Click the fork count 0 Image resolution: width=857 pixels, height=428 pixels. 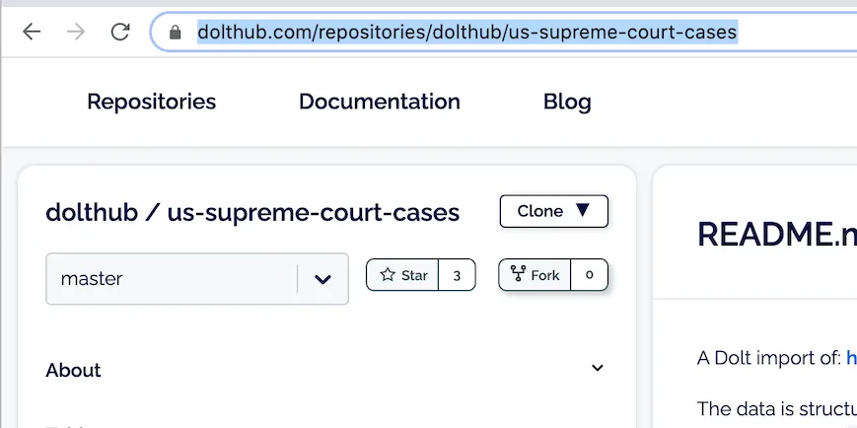590,275
